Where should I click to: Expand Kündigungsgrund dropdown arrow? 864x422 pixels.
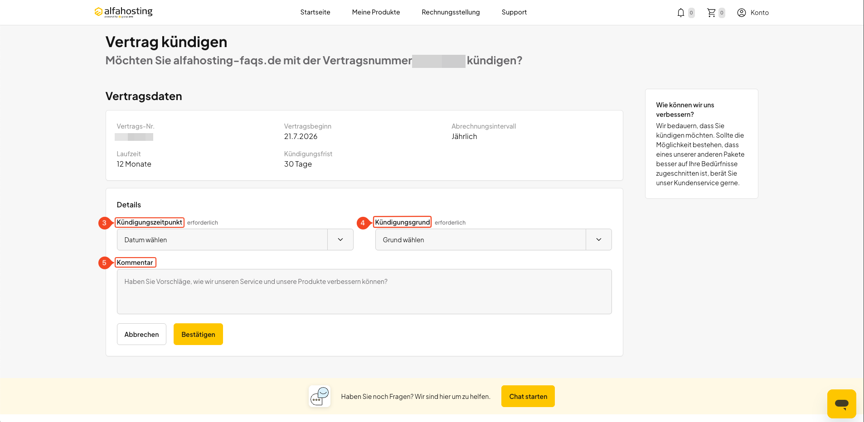point(599,240)
